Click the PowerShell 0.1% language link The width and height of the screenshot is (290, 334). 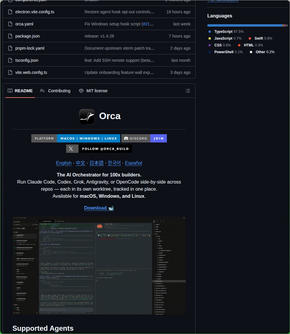point(226,52)
